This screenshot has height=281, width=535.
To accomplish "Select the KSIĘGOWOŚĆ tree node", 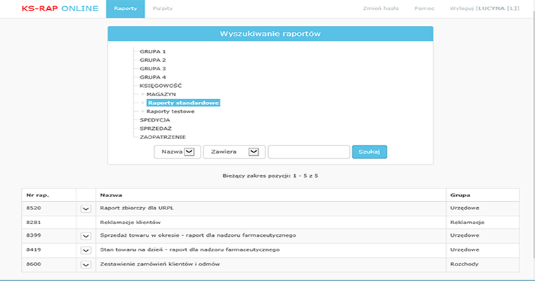I will tap(160, 86).
